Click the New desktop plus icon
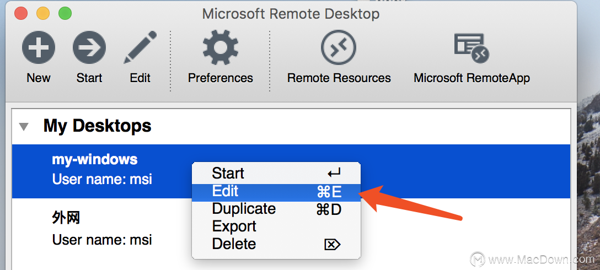Viewport: 600px width, 270px height. [x=38, y=48]
